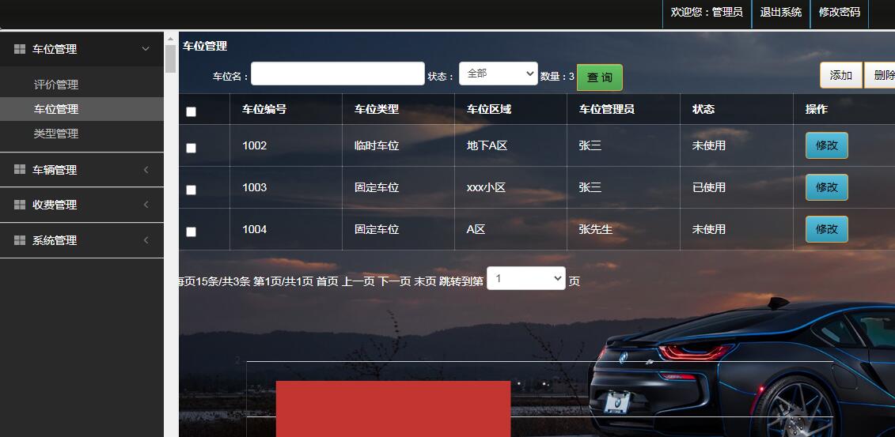Viewport: 895px width, 437px height.
Task: Open the 状态 dropdown showing 全部
Action: 499,73
